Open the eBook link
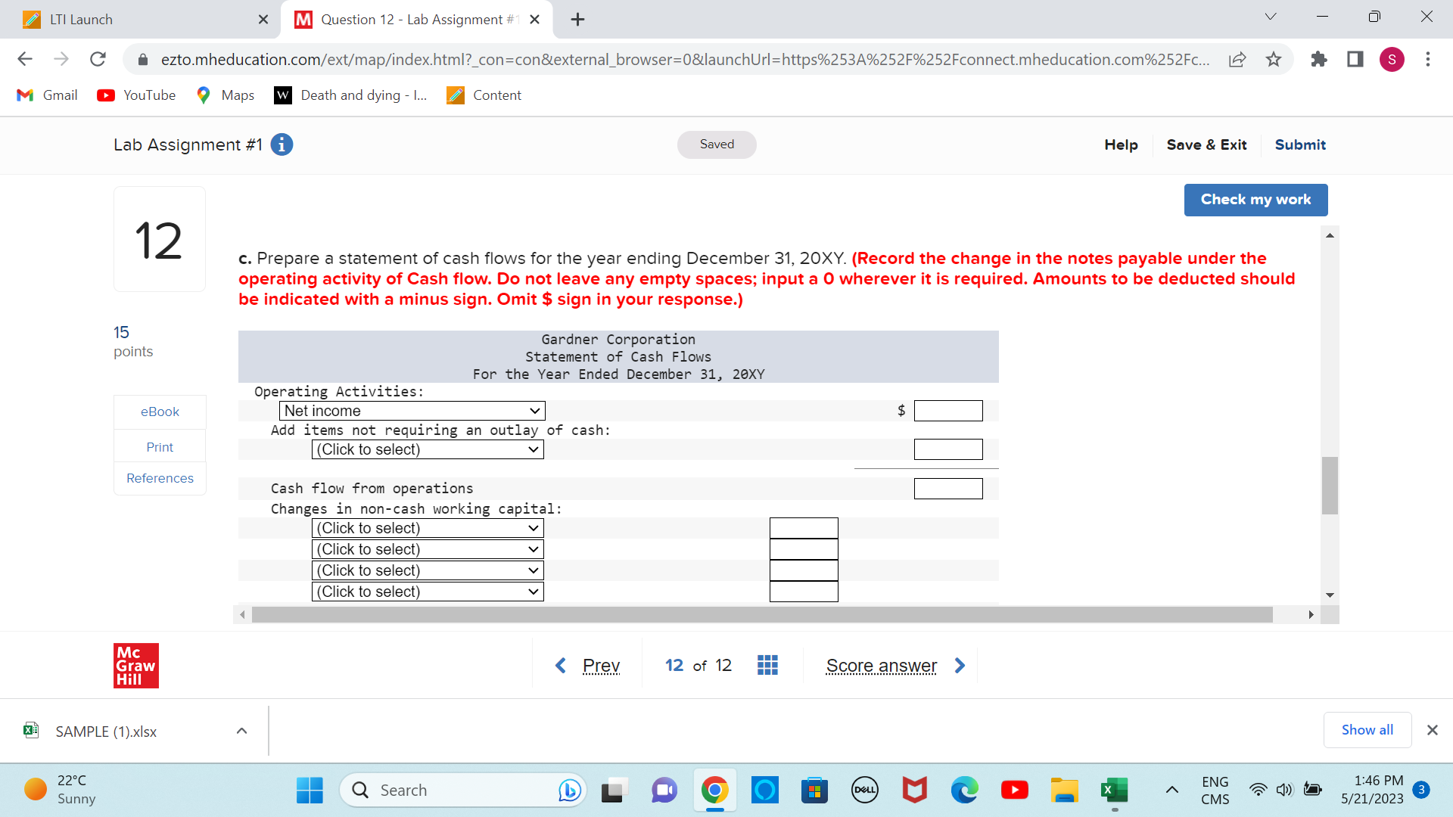 coord(160,412)
